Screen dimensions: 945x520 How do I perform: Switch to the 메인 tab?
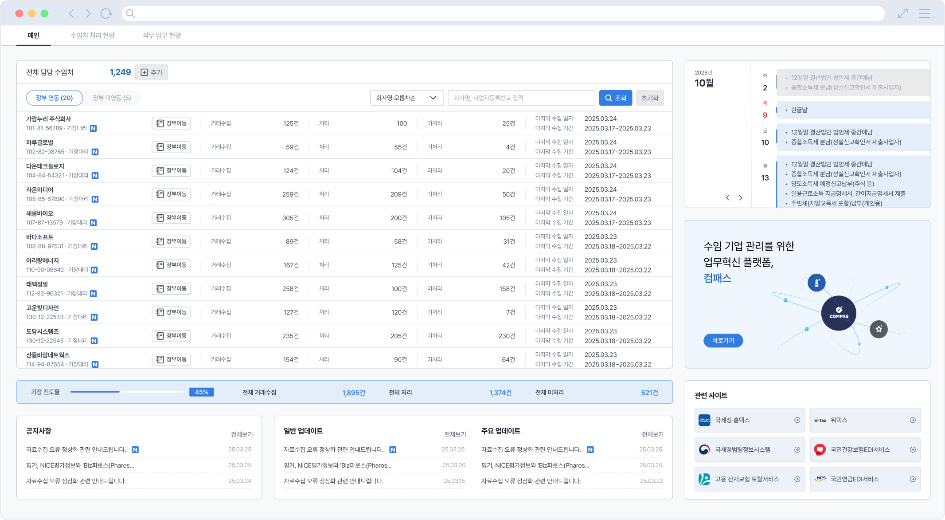(x=34, y=35)
